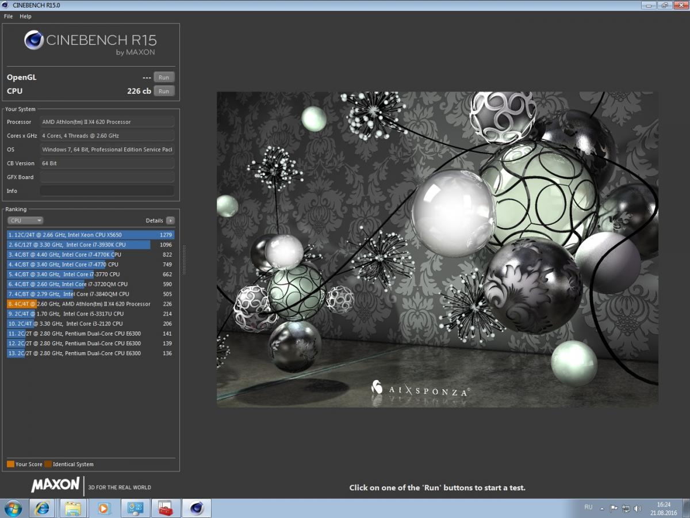Select the Core i7-3840QM ranking row

(x=91, y=294)
